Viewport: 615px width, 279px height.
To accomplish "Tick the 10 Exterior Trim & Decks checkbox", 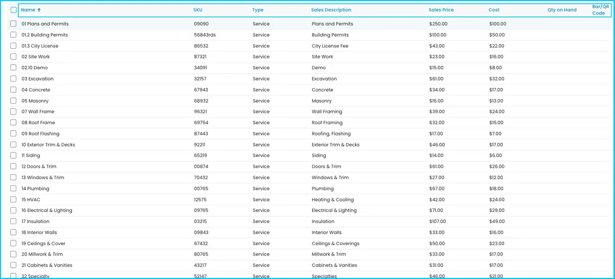I will point(13,145).
